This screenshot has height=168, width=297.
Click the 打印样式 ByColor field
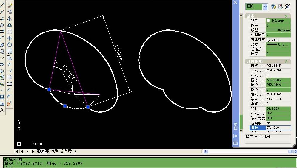278,40
